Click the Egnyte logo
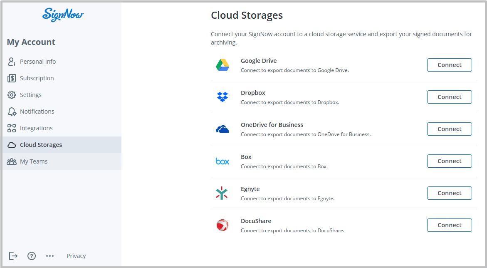 click(x=222, y=193)
